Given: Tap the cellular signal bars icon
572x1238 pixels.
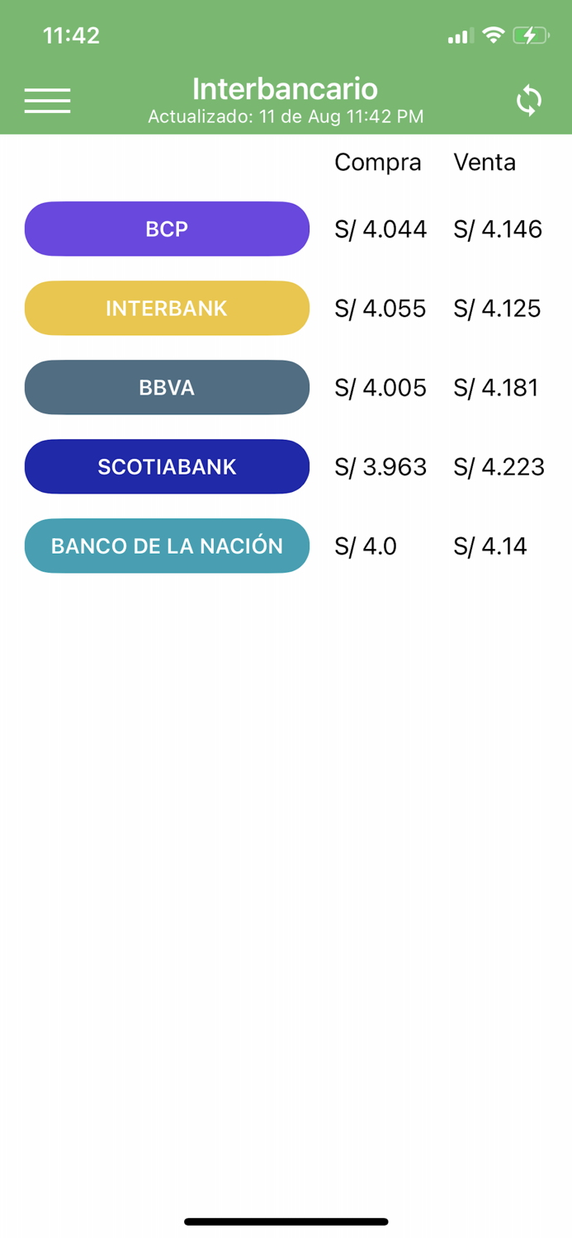Looking at the screenshot, I should [459, 35].
